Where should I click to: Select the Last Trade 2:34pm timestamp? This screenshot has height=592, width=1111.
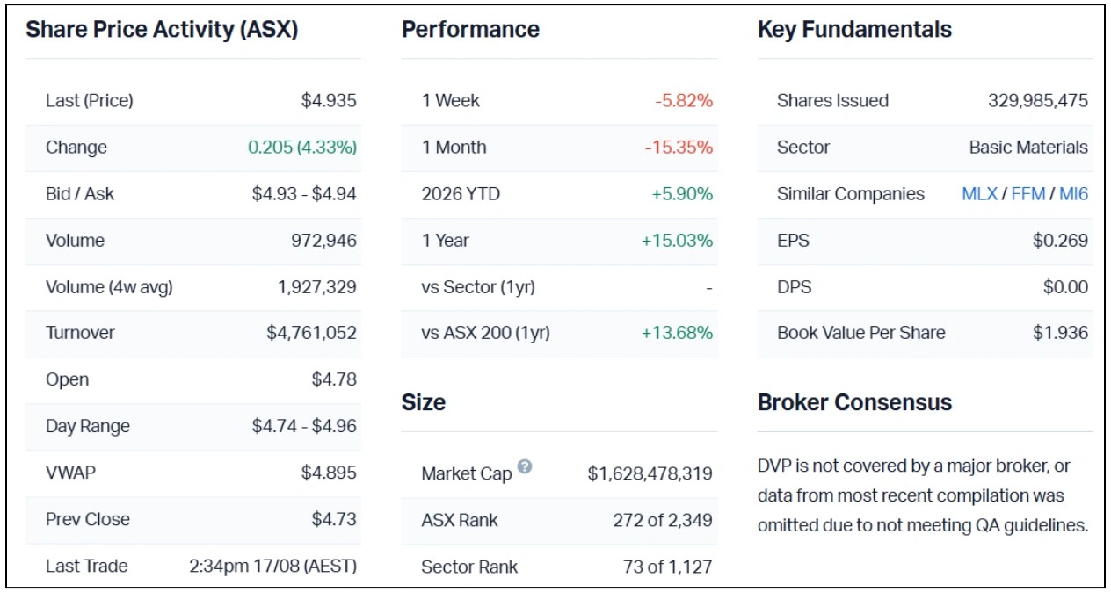[273, 567]
